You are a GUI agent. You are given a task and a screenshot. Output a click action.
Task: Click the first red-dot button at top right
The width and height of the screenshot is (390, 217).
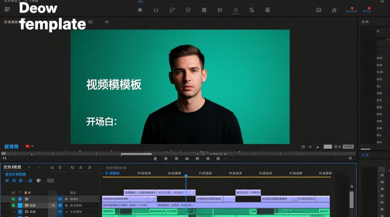[x=351, y=10]
